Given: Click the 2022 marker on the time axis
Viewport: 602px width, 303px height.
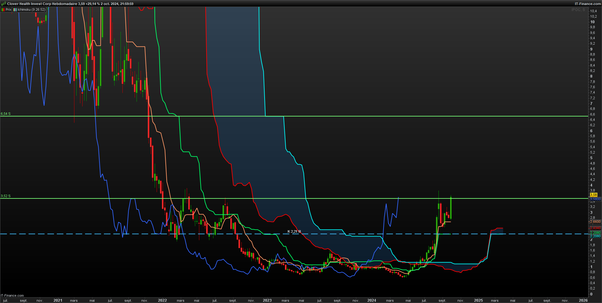Looking at the screenshot, I should tap(162, 300).
